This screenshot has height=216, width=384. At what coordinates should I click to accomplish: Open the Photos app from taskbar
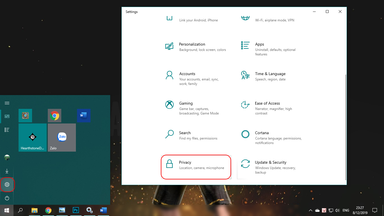(x=62, y=210)
